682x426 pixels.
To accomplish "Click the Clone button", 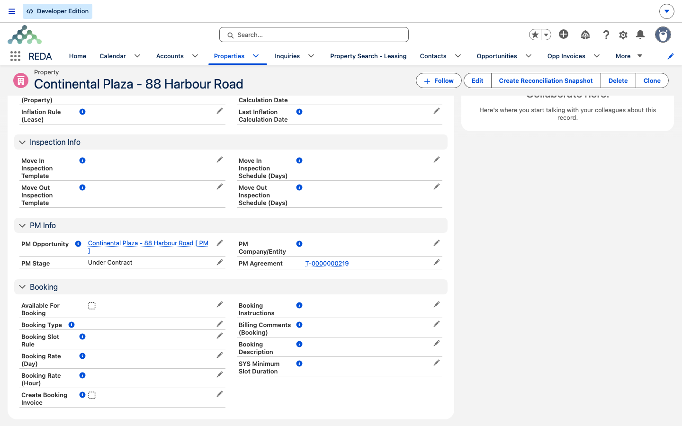I will click(652, 80).
